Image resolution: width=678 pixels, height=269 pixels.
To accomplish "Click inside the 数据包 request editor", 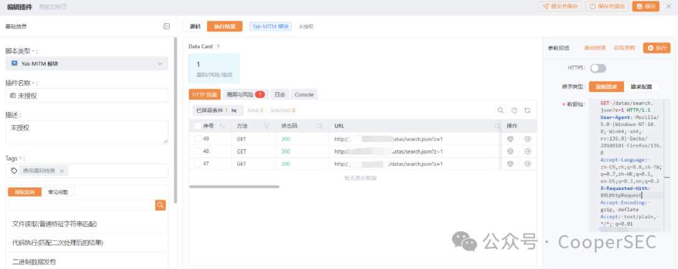I will (x=630, y=166).
